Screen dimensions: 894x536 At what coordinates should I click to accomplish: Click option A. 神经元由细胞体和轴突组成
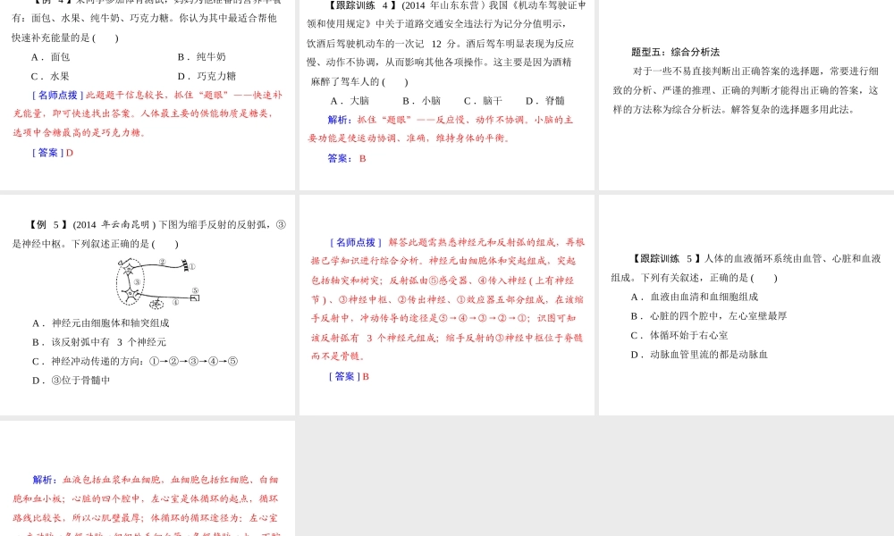pyautogui.click(x=101, y=323)
